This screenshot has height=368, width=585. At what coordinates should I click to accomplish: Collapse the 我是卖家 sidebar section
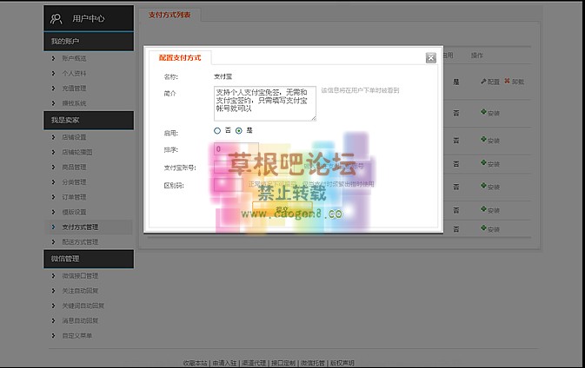(x=90, y=120)
